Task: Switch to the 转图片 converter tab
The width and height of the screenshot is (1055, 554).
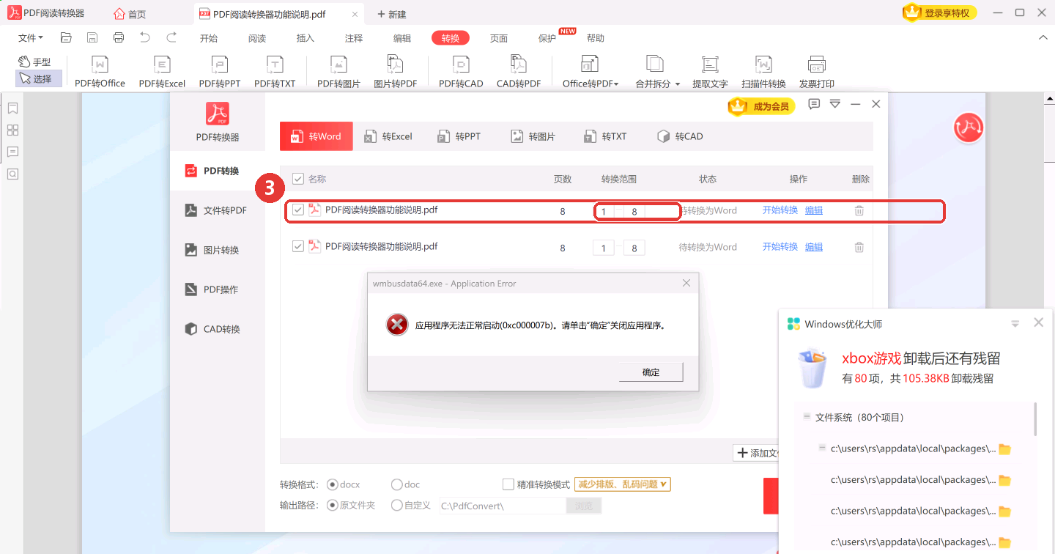Action: point(533,136)
